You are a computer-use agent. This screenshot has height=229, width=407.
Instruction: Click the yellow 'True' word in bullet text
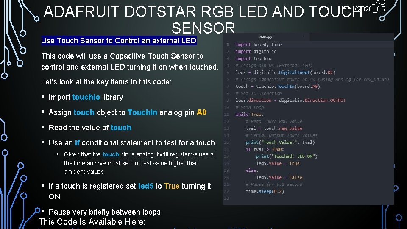(172, 186)
